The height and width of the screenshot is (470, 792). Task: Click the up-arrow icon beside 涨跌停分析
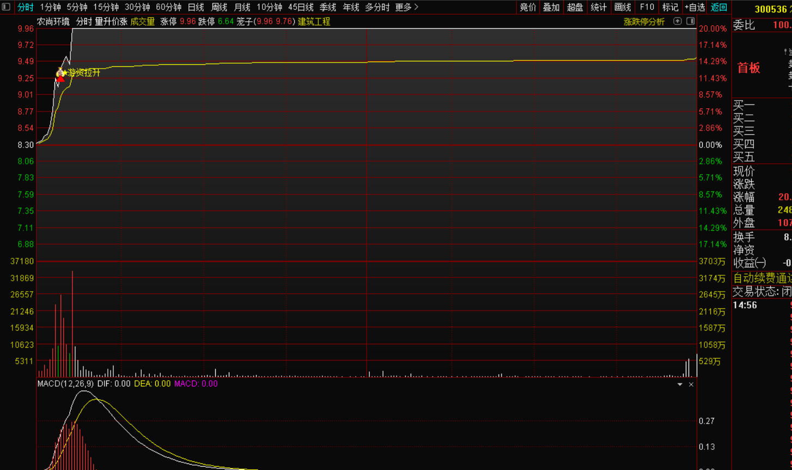pos(678,21)
